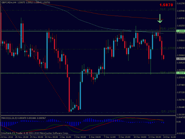
Task: Click the (0.0) - 1.56209 Fibonacci label
Action: click(x=168, y=111)
